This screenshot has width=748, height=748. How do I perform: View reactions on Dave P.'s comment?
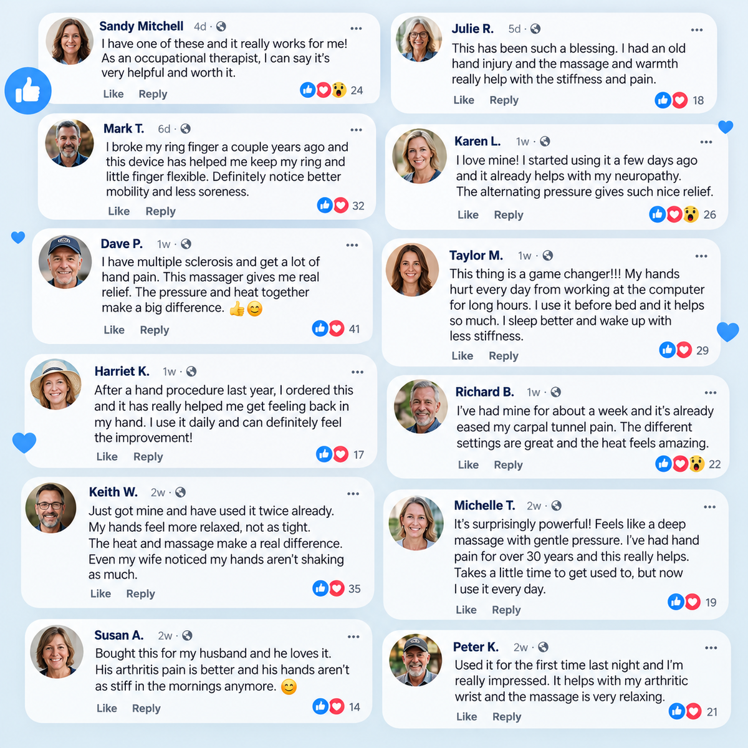(x=336, y=328)
